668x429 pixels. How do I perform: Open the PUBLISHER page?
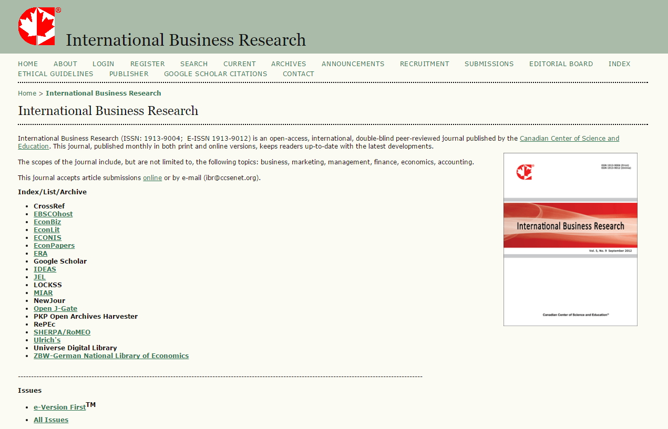click(129, 74)
